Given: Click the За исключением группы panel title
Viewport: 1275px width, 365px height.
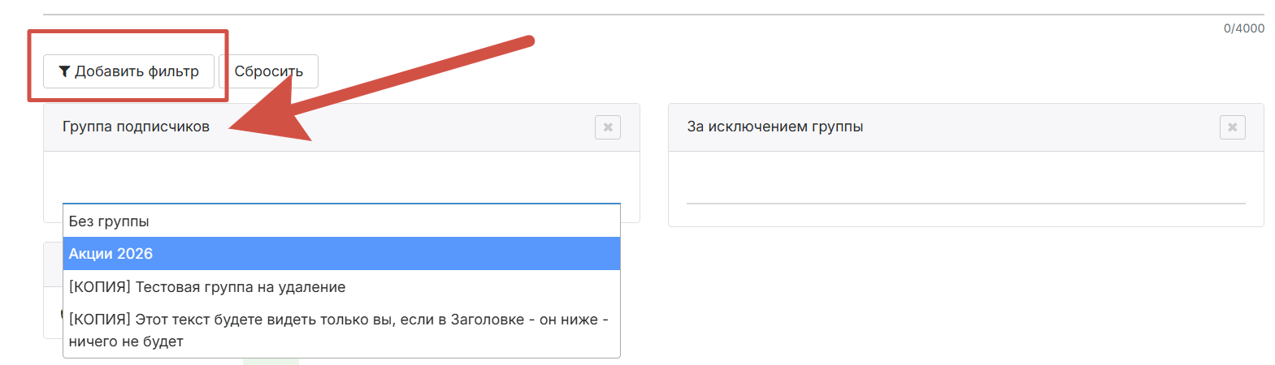Looking at the screenshot, I should [774, 127].
